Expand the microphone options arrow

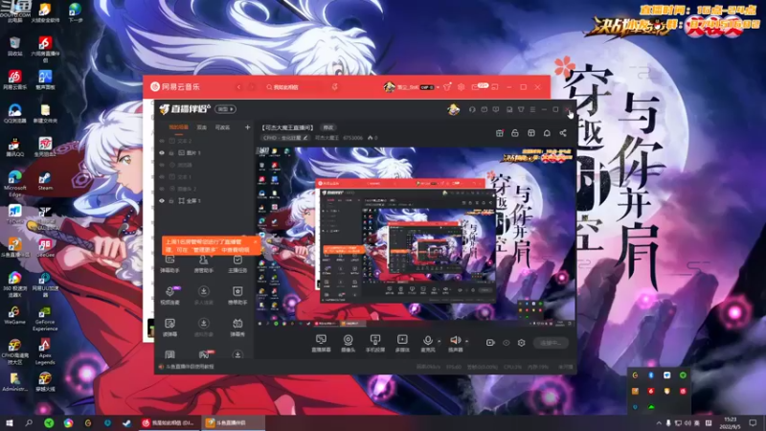439,342
